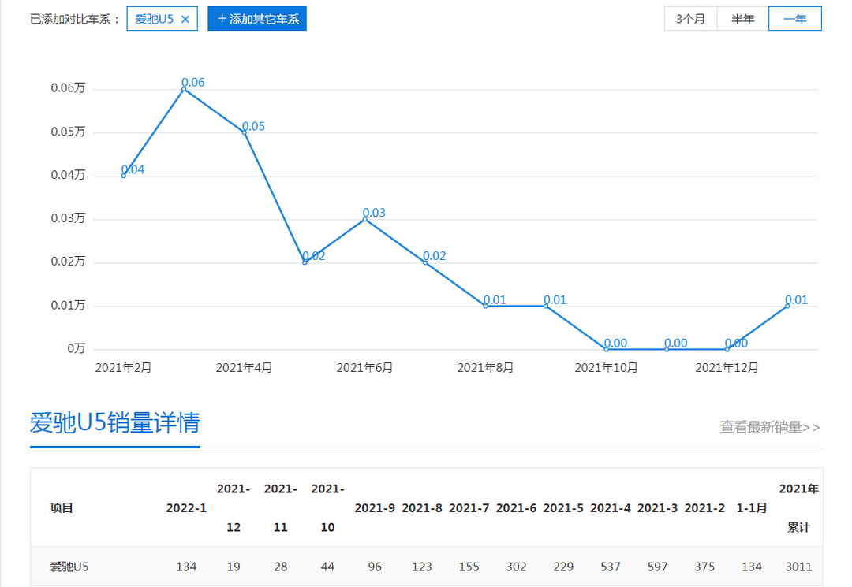The image size is (852, 587).
Task: Click the 项目 table header
Action: (62, 507)
